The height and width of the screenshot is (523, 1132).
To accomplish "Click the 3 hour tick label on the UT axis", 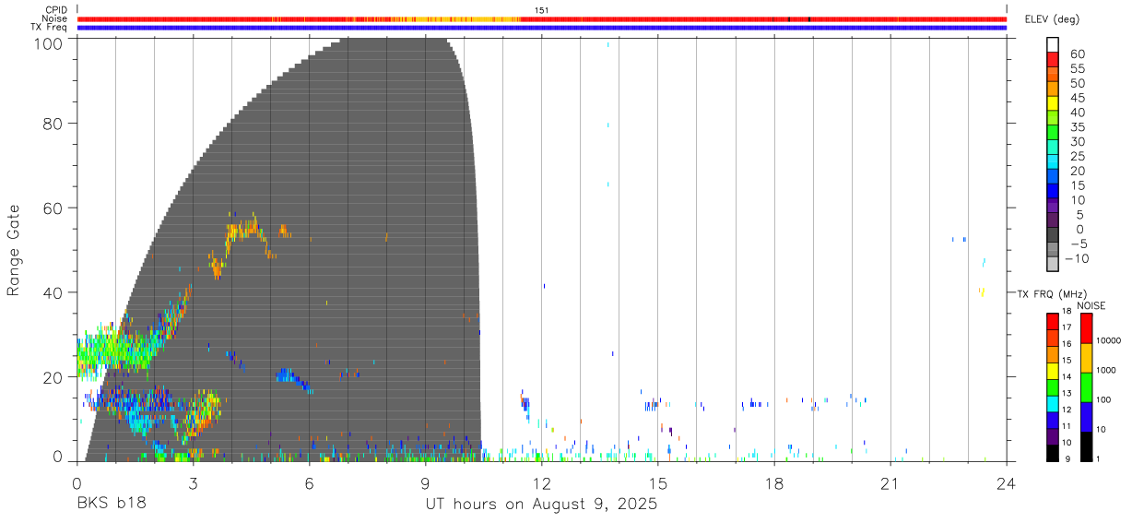I will 193,483.
